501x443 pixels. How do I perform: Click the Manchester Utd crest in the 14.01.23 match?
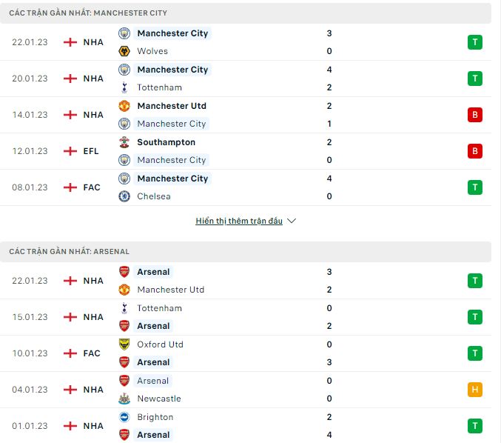(x=124, y=106)
